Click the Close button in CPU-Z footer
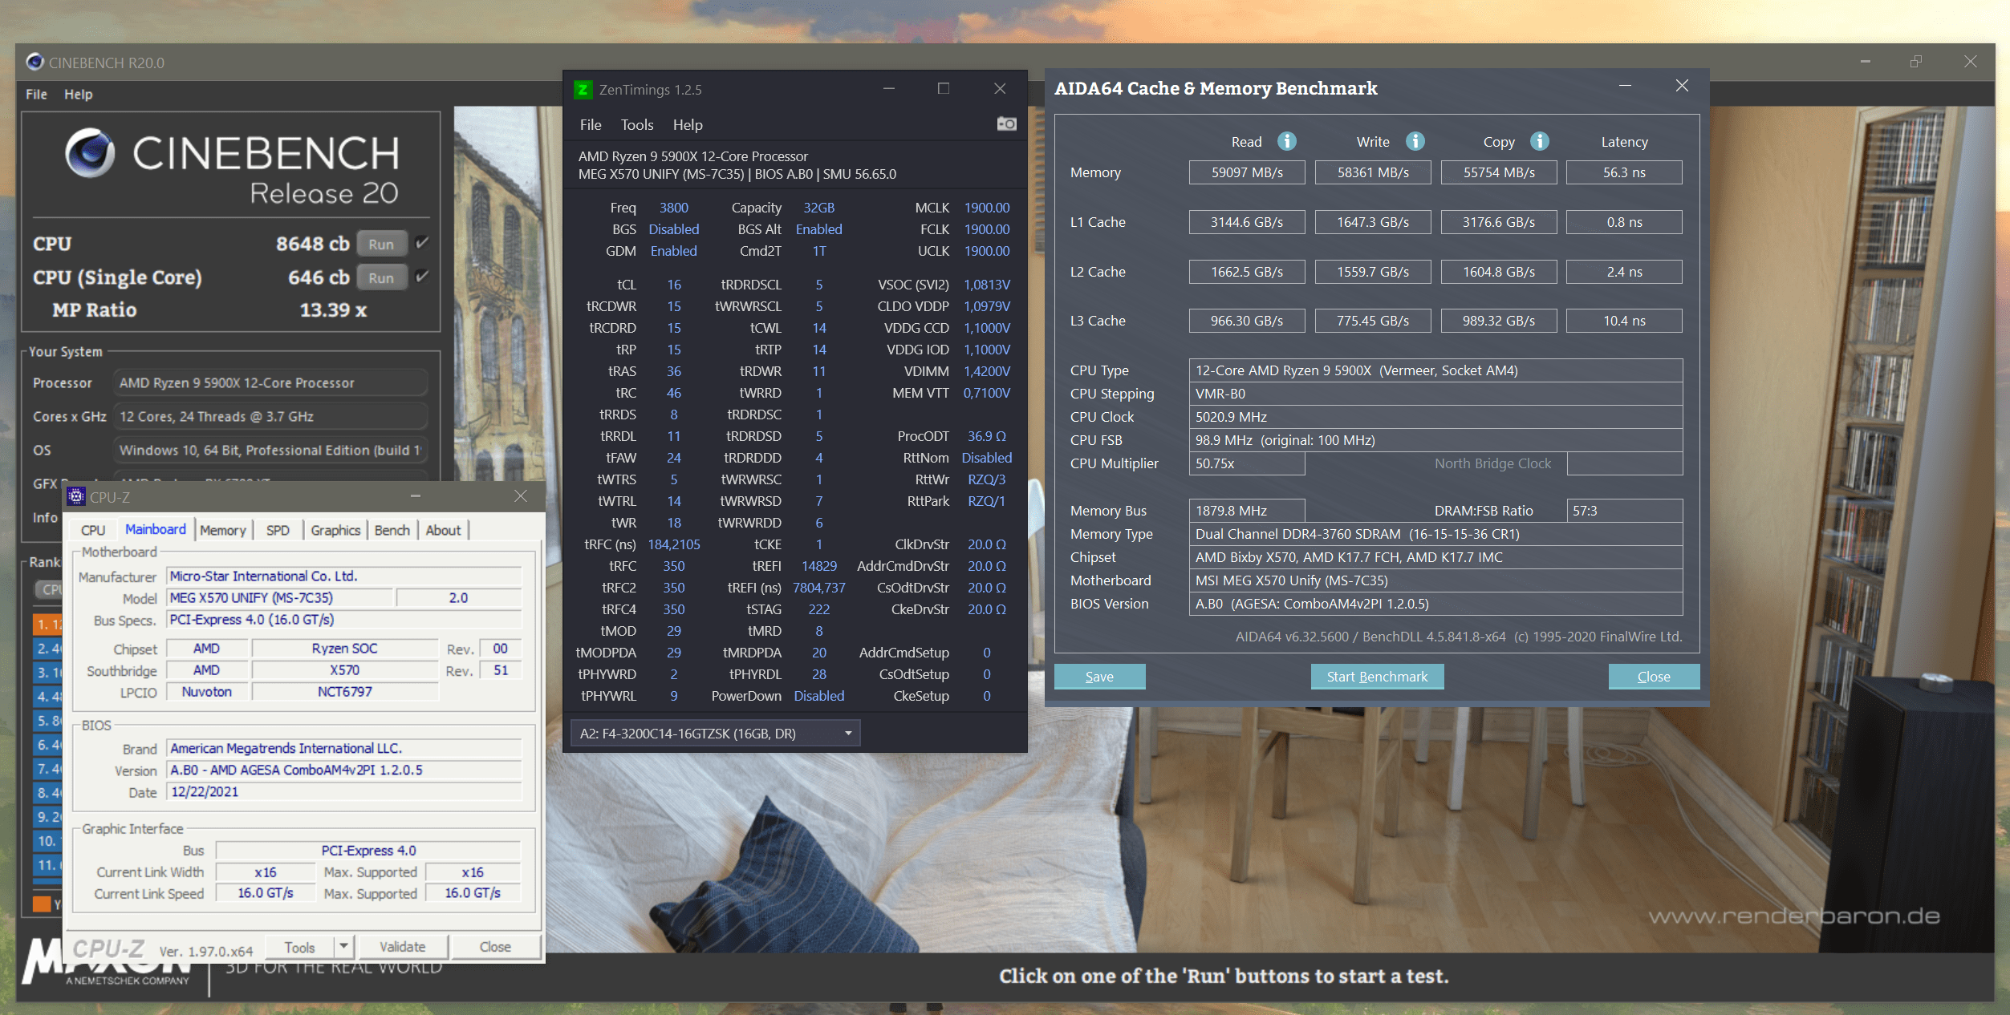The width and height of the screenshot is (2010, 1015). [495, 946]
